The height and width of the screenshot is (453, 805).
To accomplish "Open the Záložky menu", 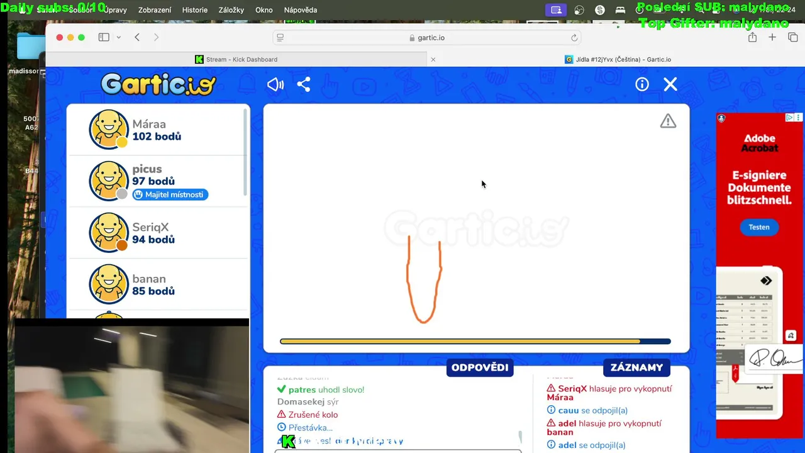I will [x=231, y=10].
